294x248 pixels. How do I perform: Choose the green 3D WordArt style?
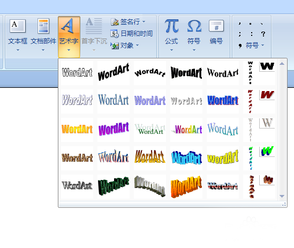114,186
